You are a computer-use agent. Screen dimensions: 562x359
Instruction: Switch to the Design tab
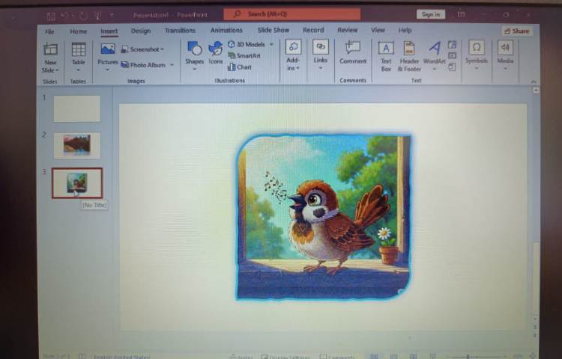point(140,31)
